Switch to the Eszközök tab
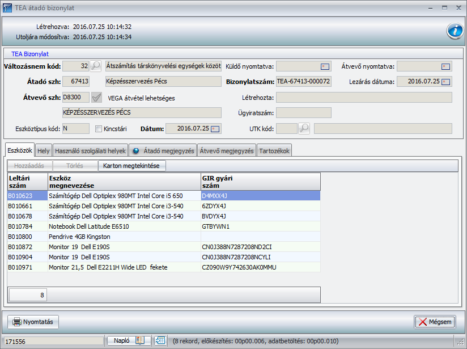This screenshot has height=349, width=467. 20,150
